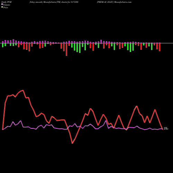
Task: Click the '(PREM AU ELEC) MunafaSutra.com' label
Action: point(114,2)
